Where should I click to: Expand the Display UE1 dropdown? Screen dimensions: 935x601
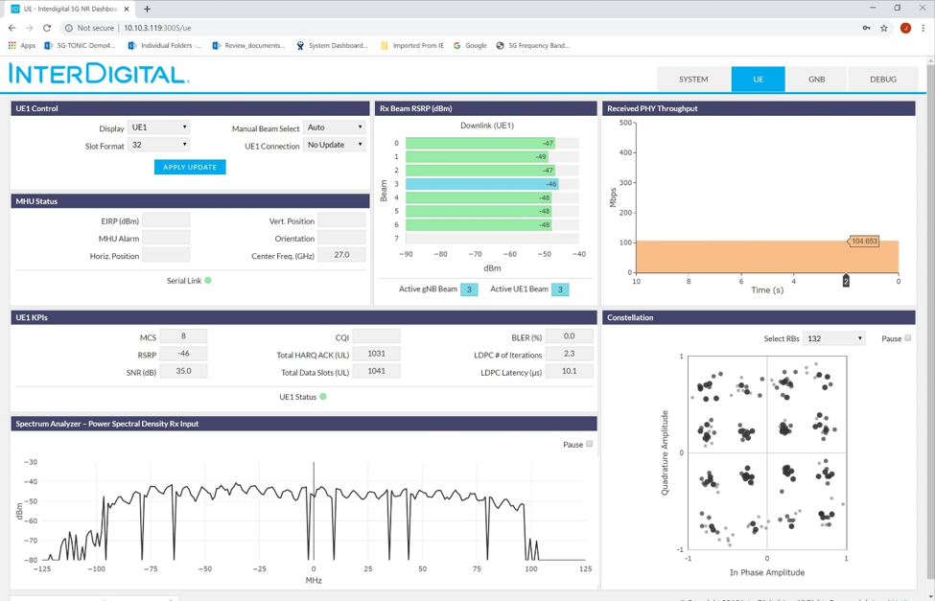pyautogui.click(x=159, y=127)
